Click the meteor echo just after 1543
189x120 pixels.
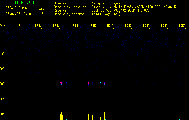62,83
